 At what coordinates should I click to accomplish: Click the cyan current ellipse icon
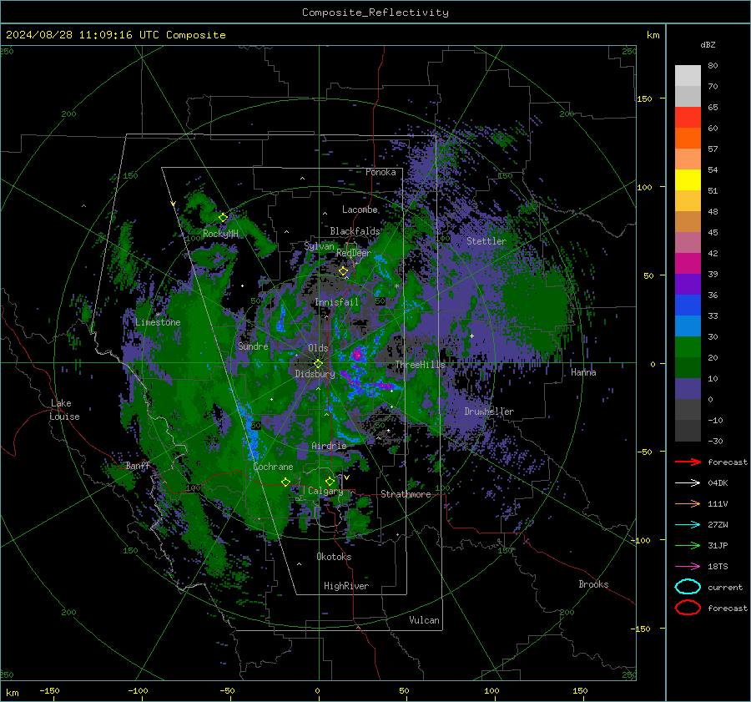(x=688, y=587)
